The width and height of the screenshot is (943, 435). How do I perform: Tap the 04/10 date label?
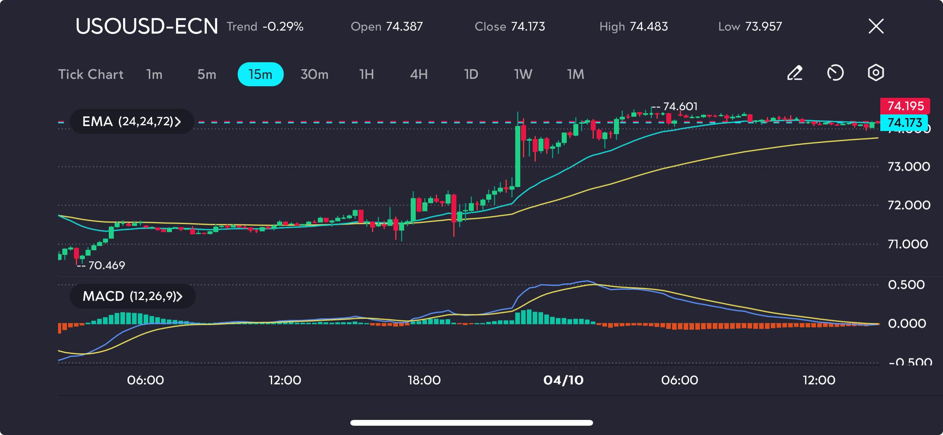click(563, 380)
